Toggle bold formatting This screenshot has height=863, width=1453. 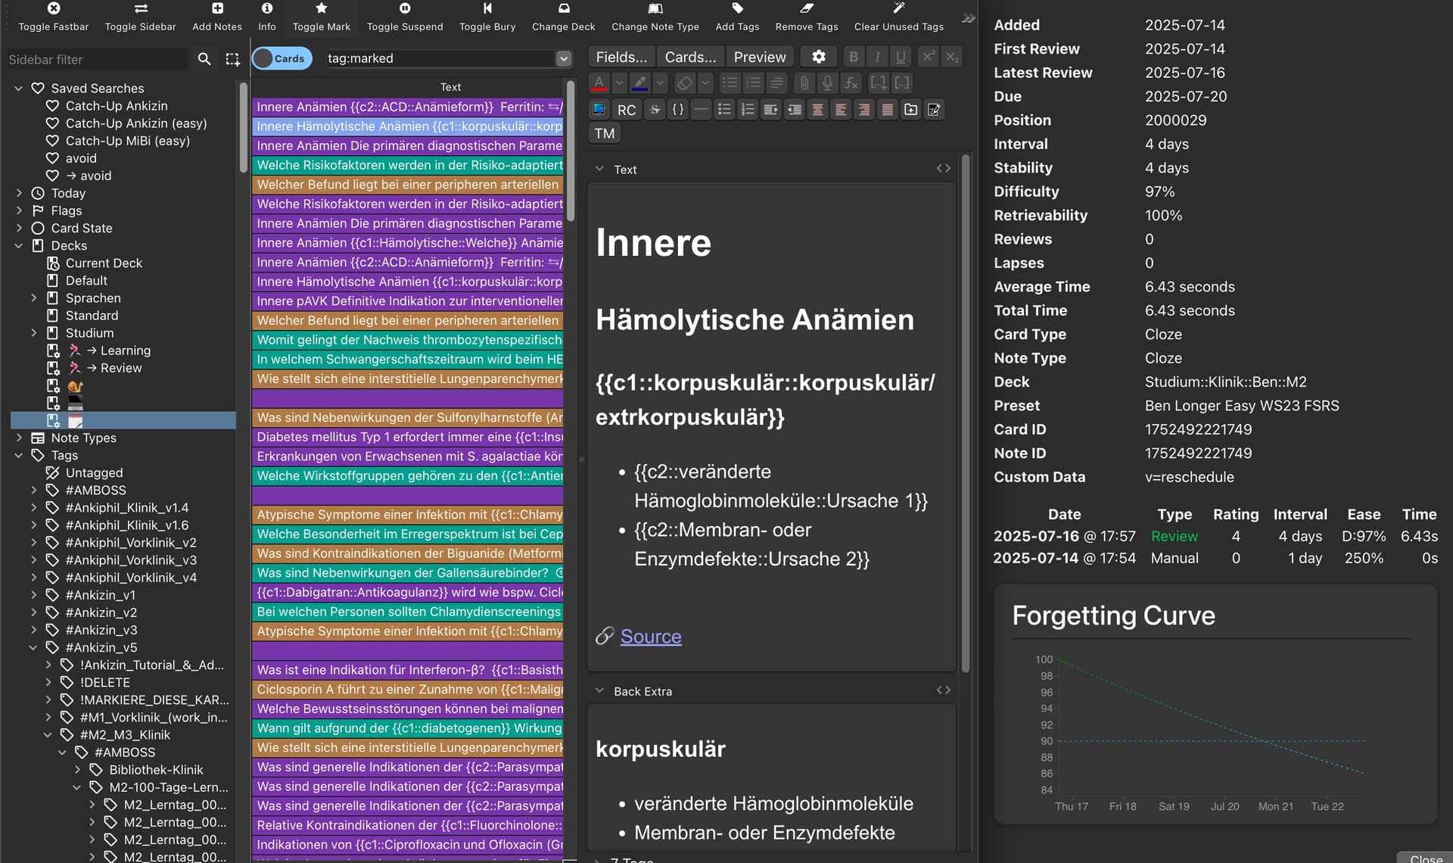[x=854, y=57]
